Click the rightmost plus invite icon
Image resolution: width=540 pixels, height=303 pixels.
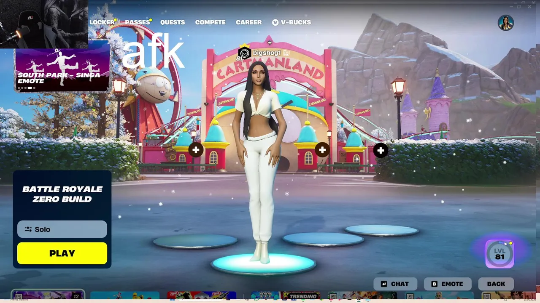(x=381, y=151)
